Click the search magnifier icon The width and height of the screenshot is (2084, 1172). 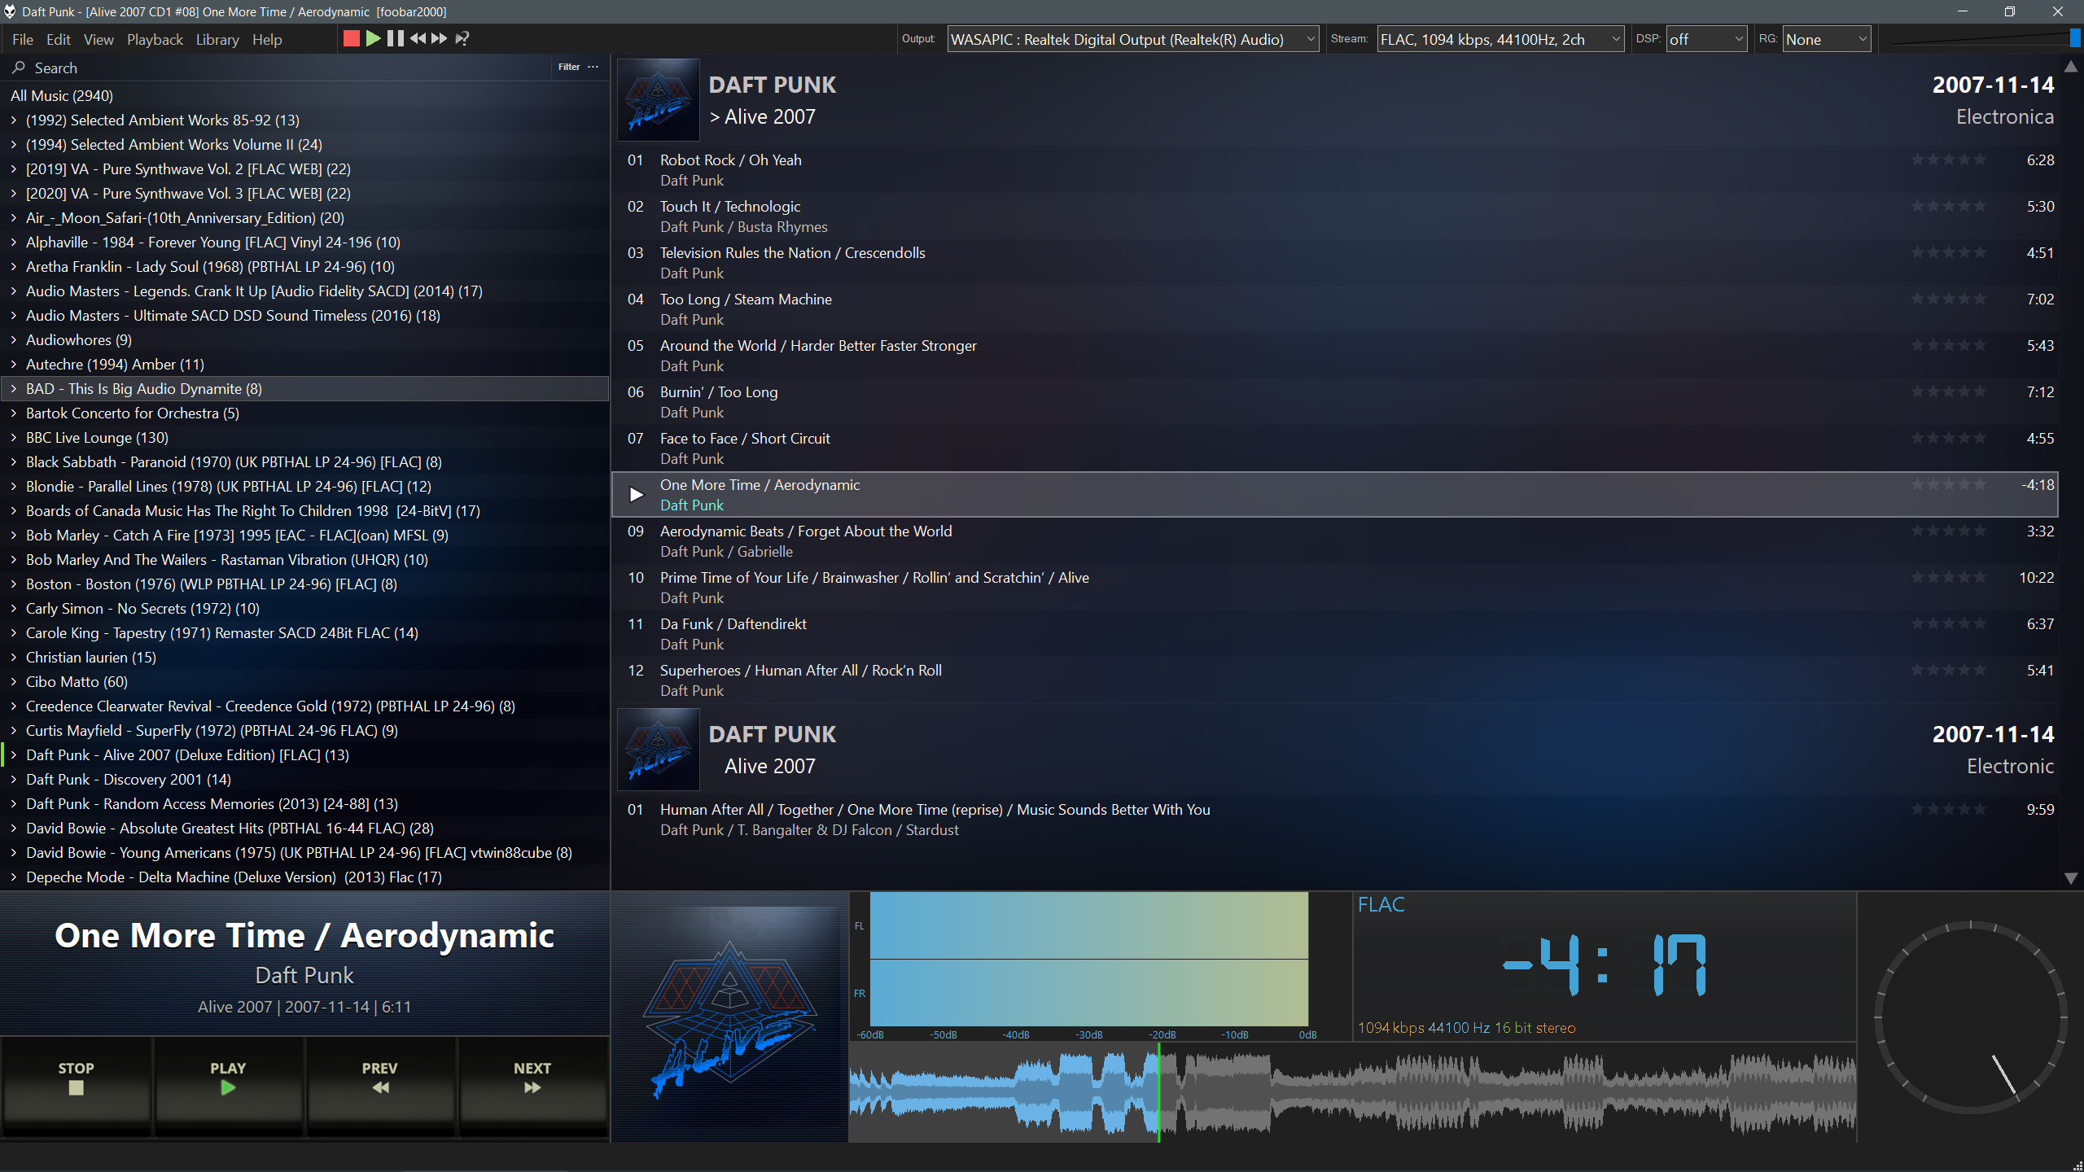pyautogui.click(x=19, y=68)
